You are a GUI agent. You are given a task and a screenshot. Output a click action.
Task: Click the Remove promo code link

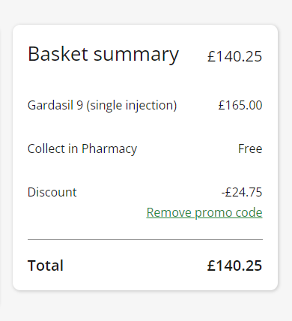204,213
